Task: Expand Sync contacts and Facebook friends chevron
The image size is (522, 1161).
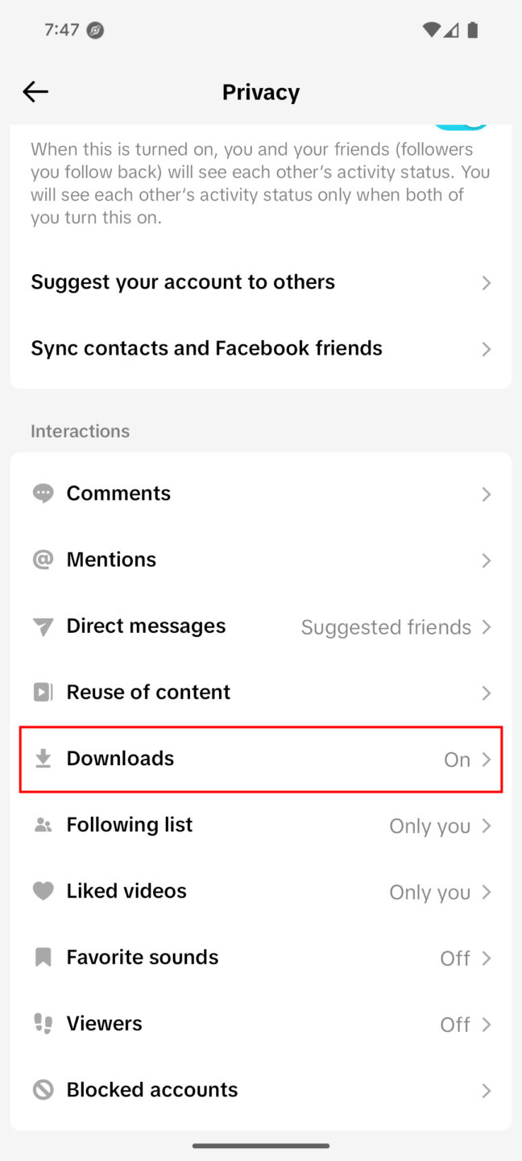Action: click(486, 349)
